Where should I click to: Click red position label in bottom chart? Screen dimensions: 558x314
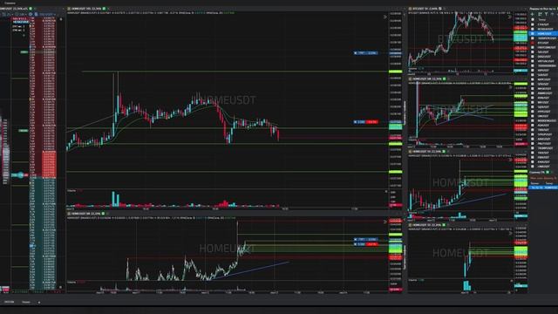click(x=372, y=244)
